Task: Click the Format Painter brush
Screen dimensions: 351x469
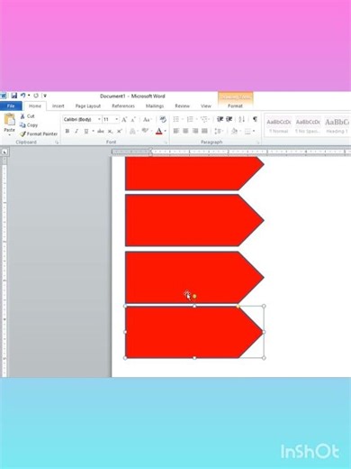Action: (22, 134)
